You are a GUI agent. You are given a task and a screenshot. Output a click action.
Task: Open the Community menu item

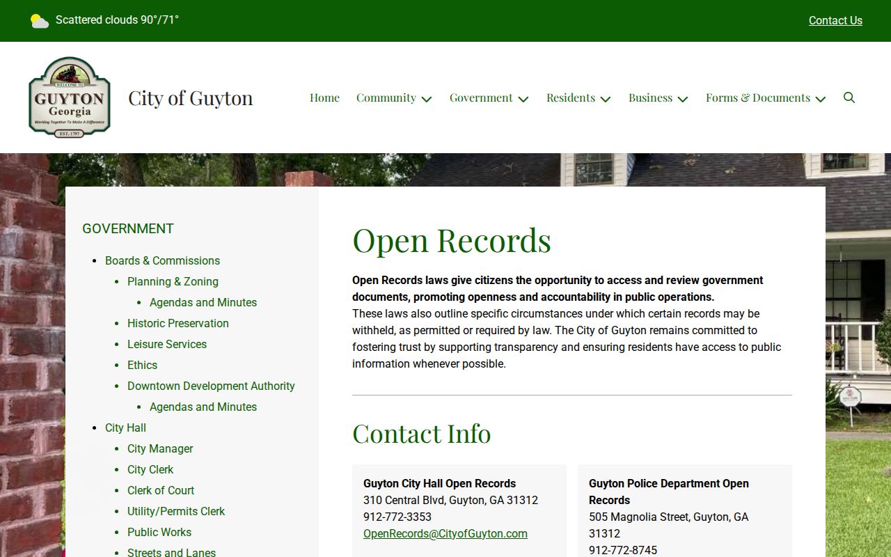click(386, 97)
